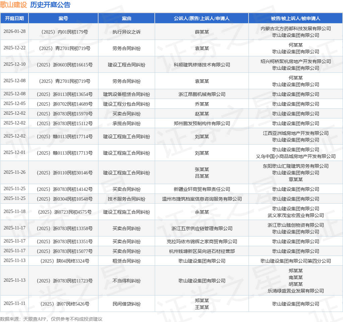Click the 歌山建设 title text

(13, 5)
